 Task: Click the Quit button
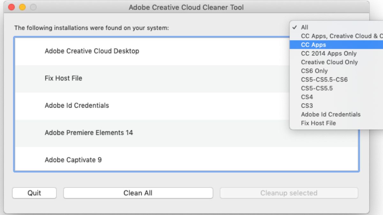coord(34,193)
